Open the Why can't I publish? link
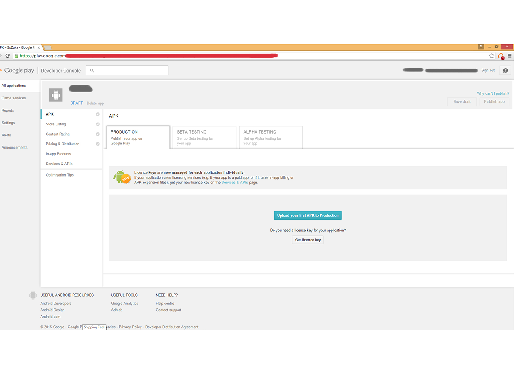 (493, 93)
